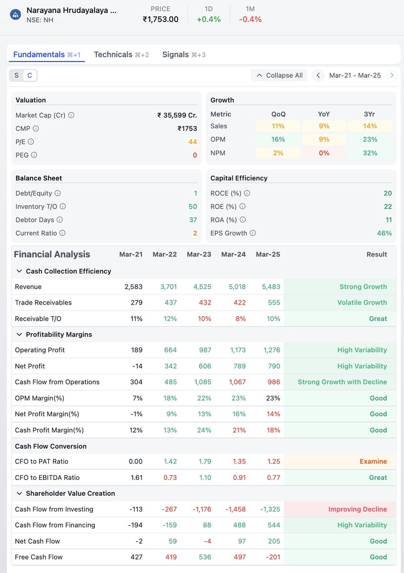Viewport: 404px width, 573px height.
Task: Click the Mar-23 column header
Action: [199, 255]
